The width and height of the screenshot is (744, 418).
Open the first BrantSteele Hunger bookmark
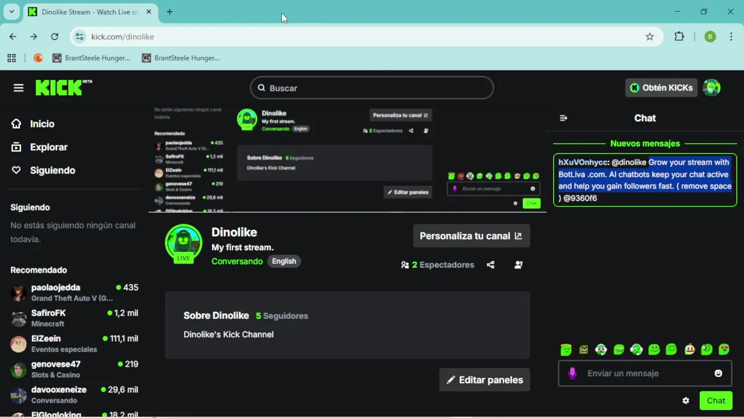[91, 58]
